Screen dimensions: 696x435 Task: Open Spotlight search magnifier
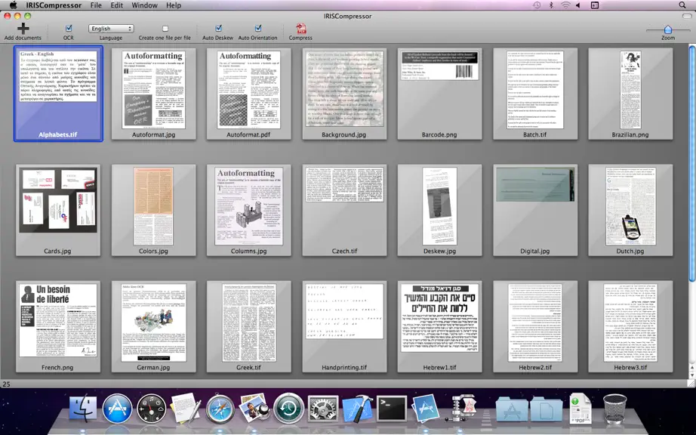[x=682, y=5]
